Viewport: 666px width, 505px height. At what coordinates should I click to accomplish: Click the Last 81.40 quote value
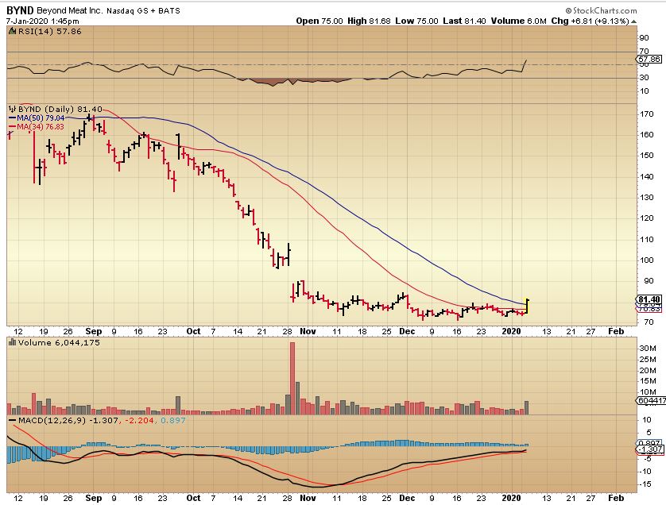pos(464,21)
